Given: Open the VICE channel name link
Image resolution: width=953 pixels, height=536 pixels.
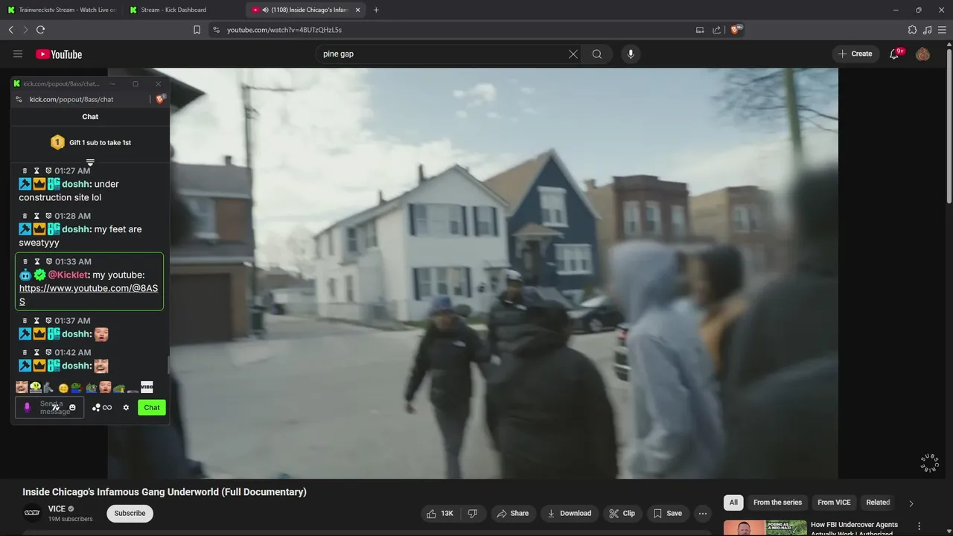Looking at the screenshot, I should click(x=57, y=509).
